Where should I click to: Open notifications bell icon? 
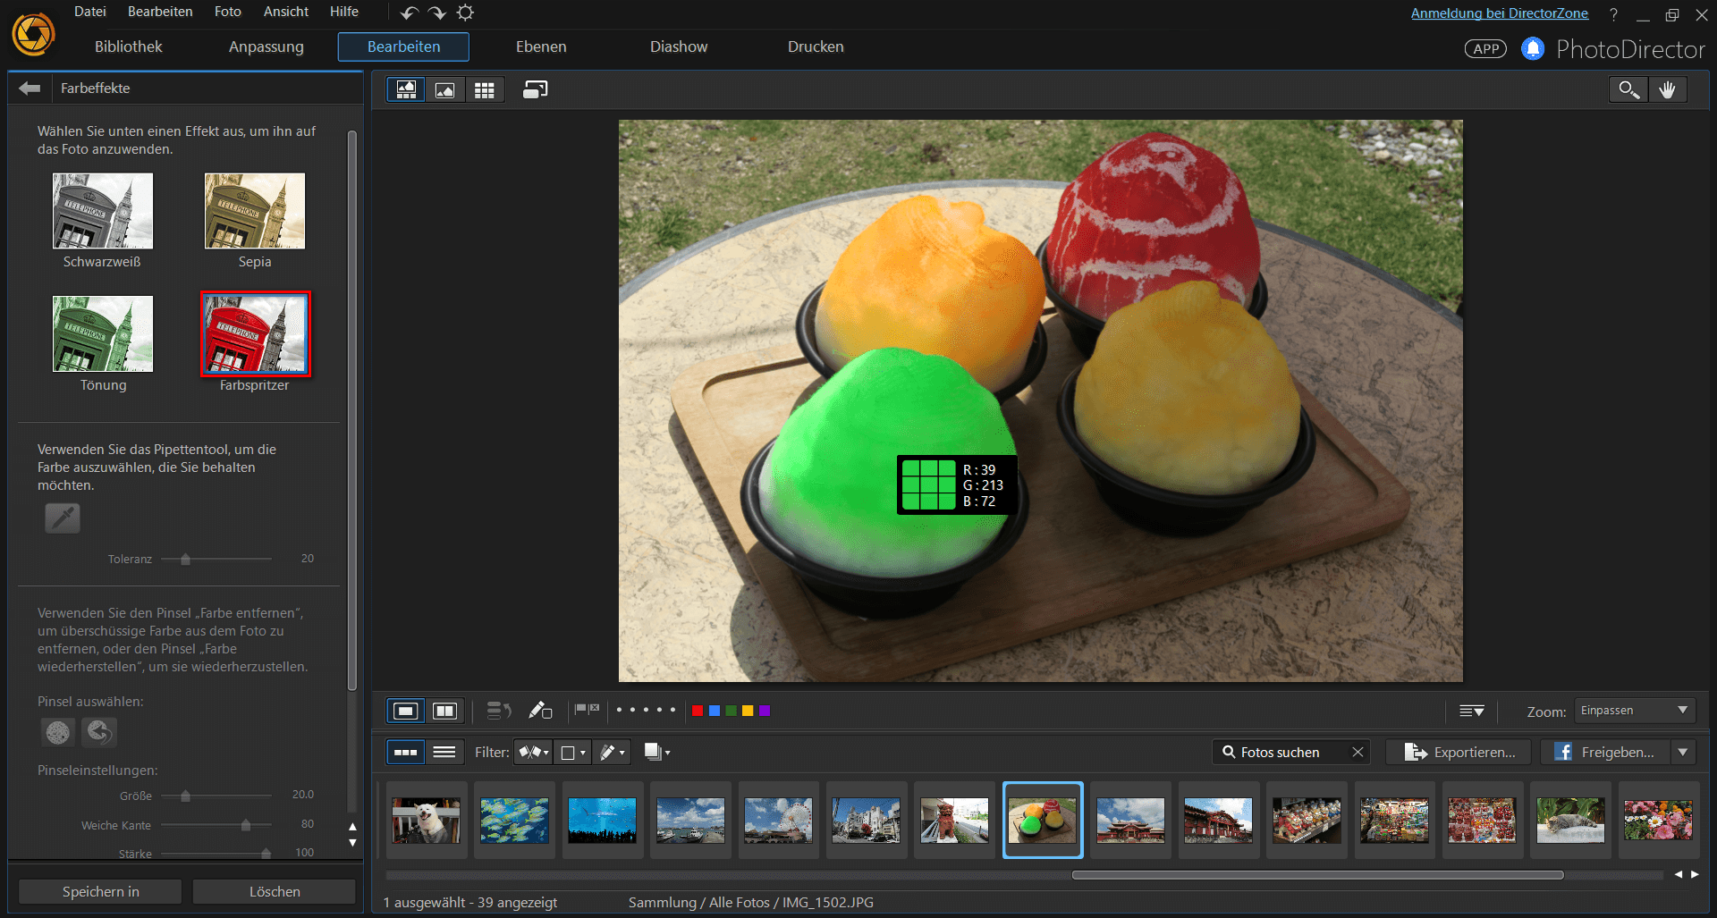click(x=1533, y=48)
